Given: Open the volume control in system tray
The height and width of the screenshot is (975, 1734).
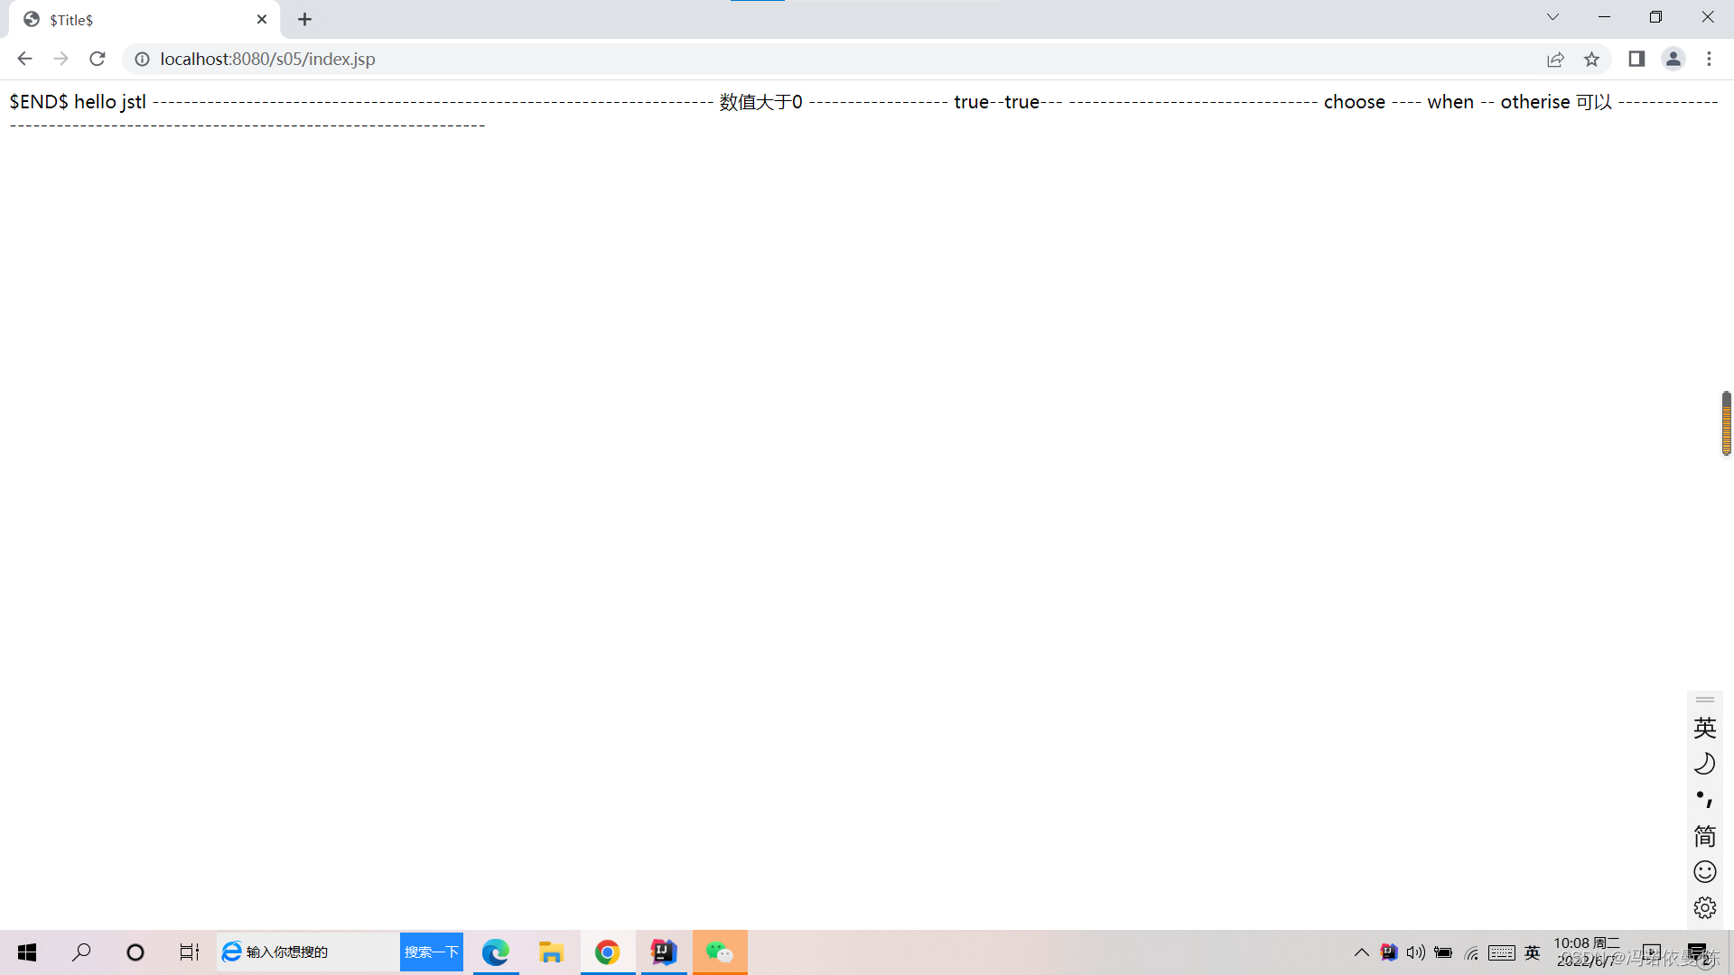Looking at the screenshot, I should coord(1415,952).
